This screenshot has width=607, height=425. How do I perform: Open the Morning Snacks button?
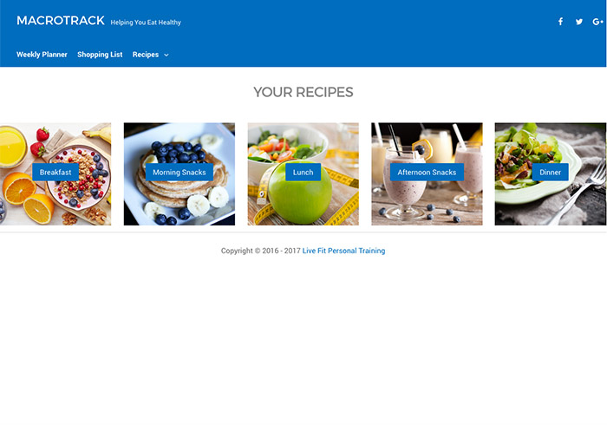(179, 173)
